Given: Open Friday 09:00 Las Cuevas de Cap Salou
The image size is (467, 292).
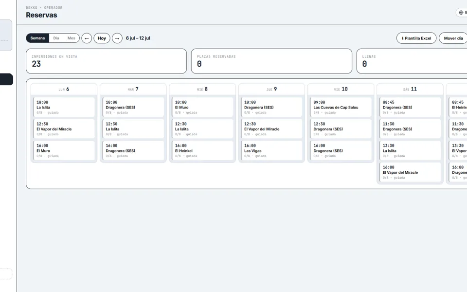Looking at the screenshot, I should 341,107.
